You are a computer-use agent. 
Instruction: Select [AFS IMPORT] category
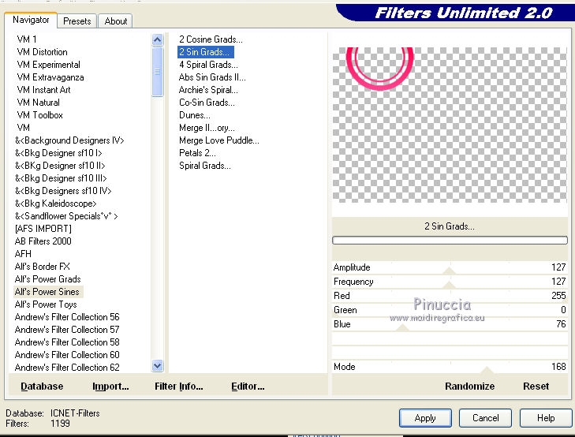tap(43, 229)
